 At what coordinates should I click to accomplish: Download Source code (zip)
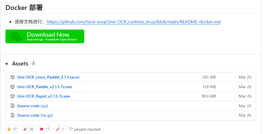(33, 106)
